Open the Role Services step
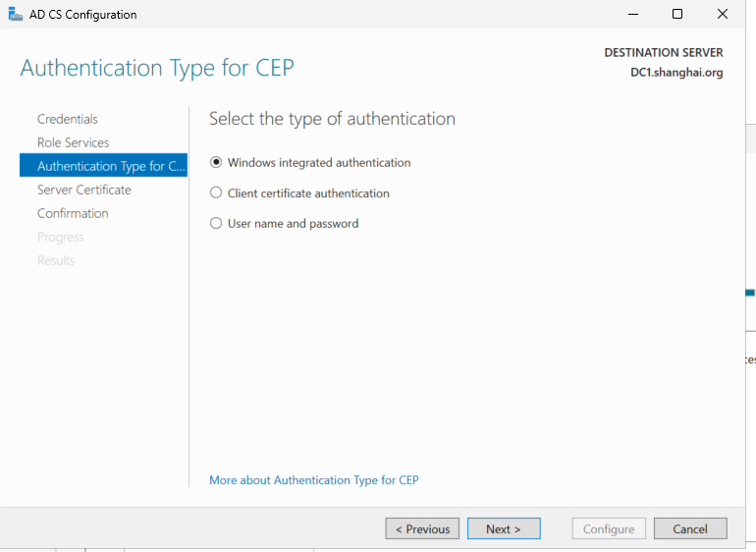Image resolution: width=756 pixels, height=552 pixels. point(74,142)
